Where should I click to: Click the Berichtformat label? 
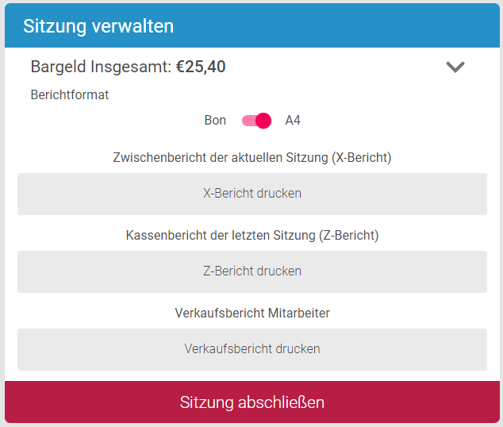coord(70,94)
